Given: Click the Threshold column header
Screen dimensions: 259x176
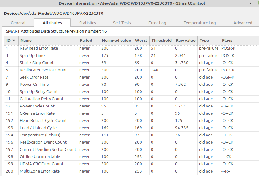Looking at the screenshot, I should (161, 40).
